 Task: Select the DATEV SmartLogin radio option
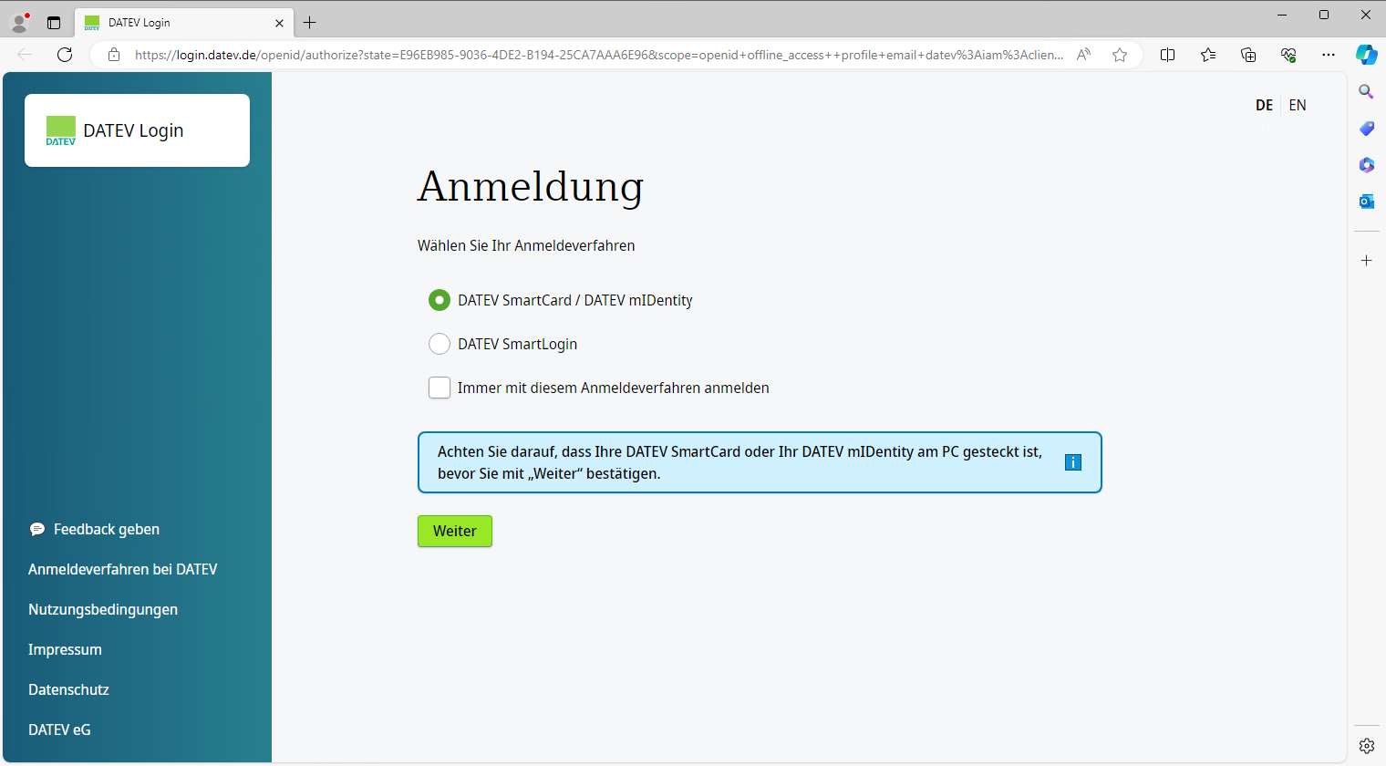click(440, 344)
